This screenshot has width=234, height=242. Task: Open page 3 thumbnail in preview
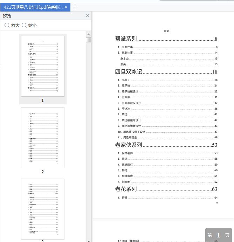(43, 209)
